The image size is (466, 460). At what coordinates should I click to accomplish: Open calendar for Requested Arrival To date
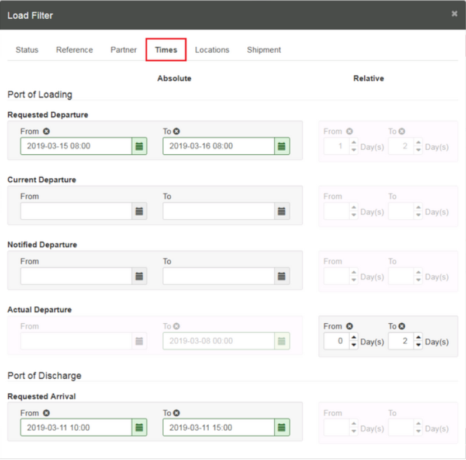click(281, 428)
